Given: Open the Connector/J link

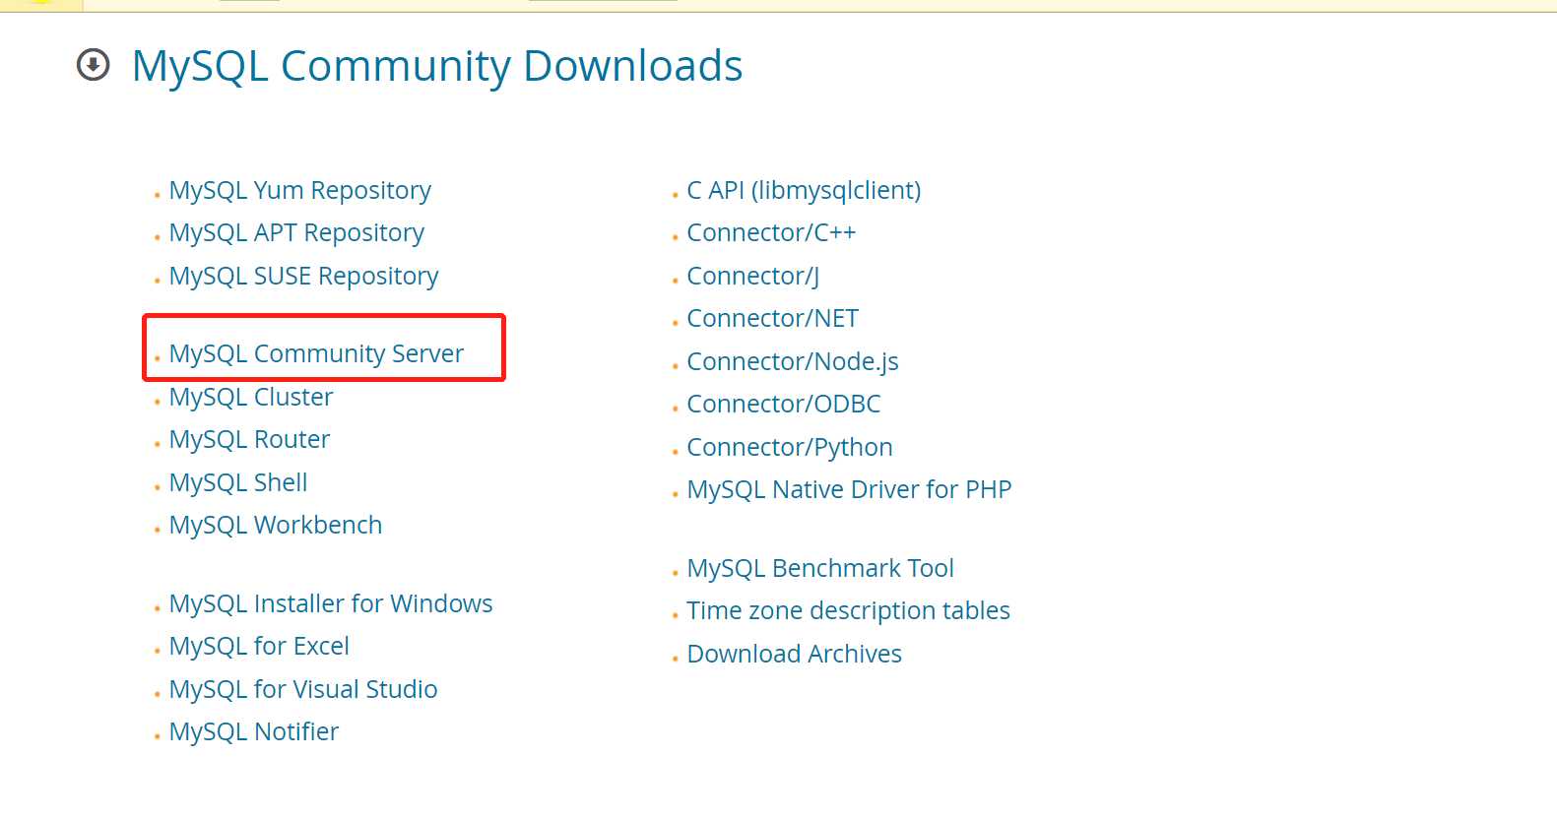Looking at the screenshot, I should [x=753, y=276].
